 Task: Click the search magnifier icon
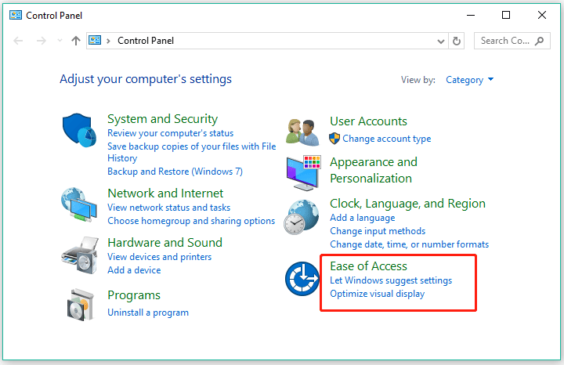pos(539,41)
